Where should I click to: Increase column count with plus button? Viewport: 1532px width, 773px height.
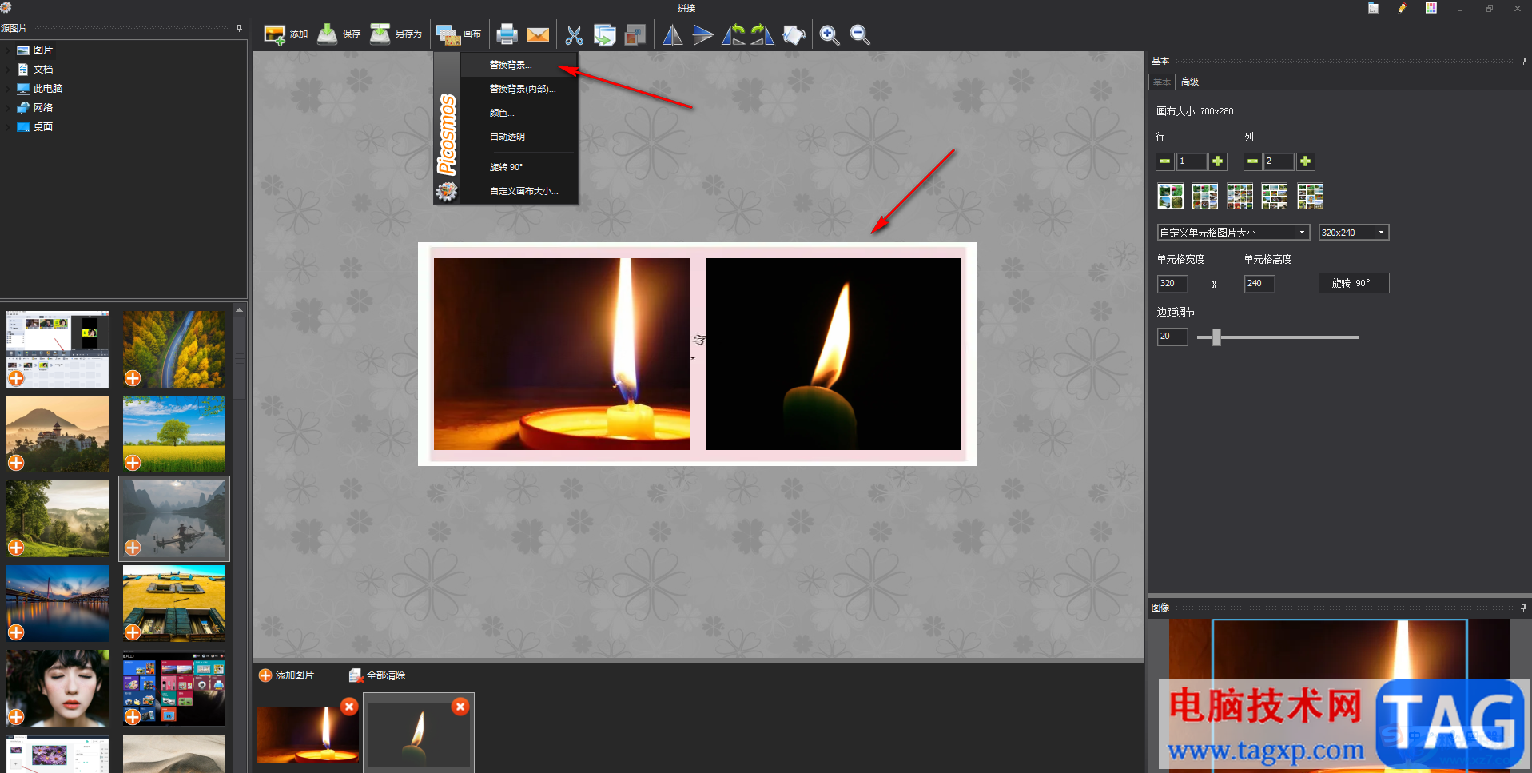[x=1305, y=161]
